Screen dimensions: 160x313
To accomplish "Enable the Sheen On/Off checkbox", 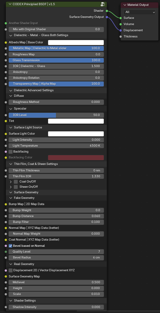I will [x=16, y=187].
